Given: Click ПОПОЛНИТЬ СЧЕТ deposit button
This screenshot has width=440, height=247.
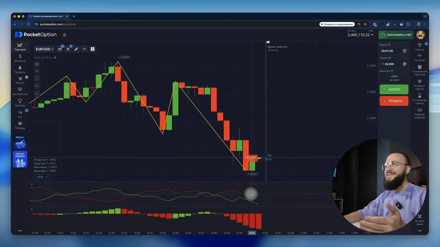Looking at the screenshot, I should pos(396,35).
